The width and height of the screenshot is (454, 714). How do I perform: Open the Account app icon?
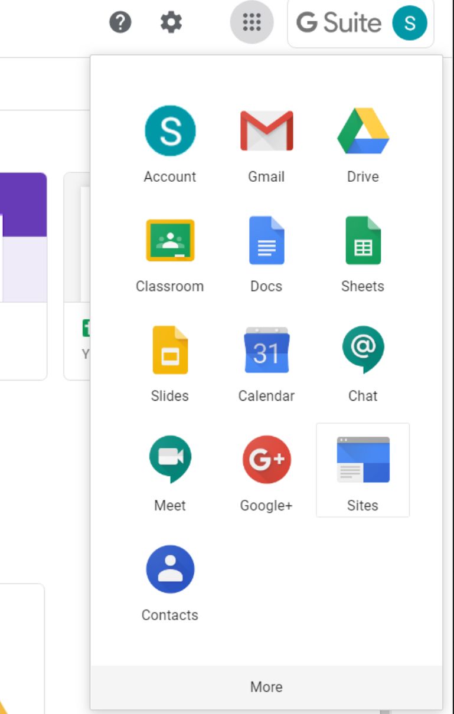[x=170, y=131]
